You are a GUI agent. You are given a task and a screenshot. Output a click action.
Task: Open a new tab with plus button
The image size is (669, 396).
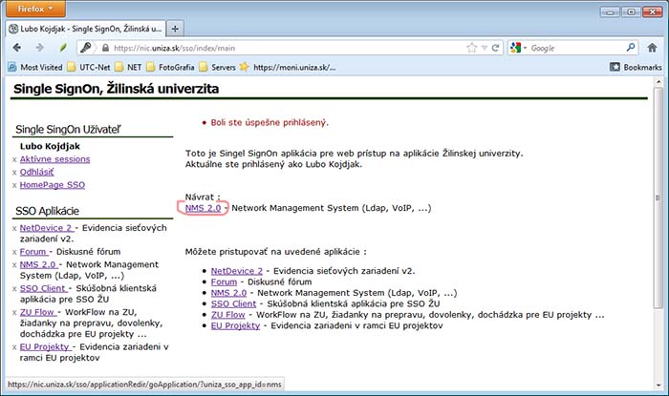click(175, 29)
